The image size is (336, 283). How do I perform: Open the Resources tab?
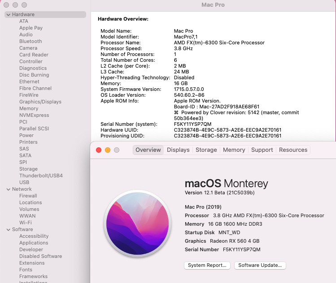[x=293, y=150]
